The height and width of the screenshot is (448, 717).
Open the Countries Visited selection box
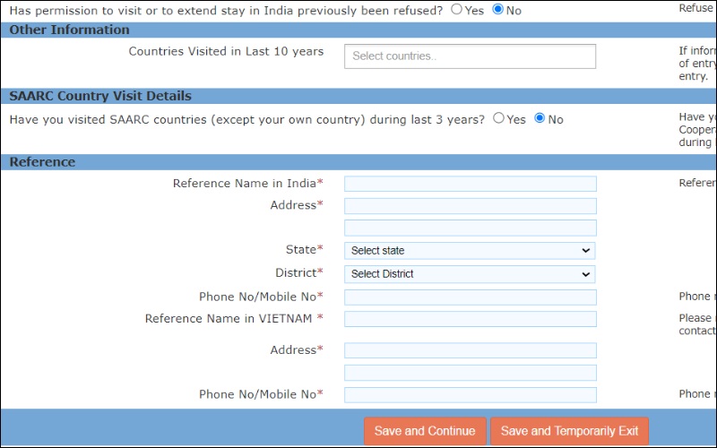click(470, 56)
